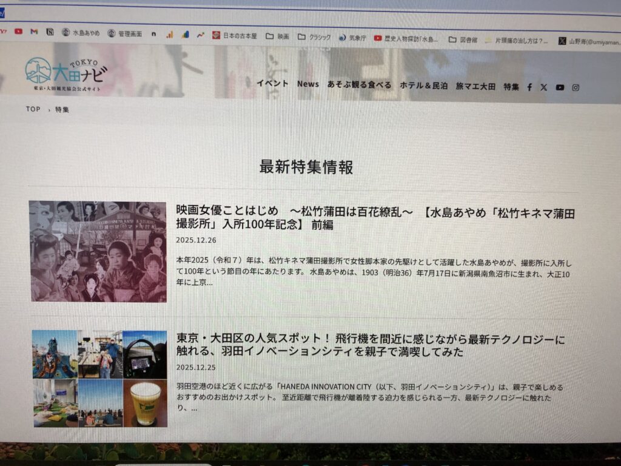The width and height of the screenshot is (621, 466).
Task: Open the YouTube bookmark in bookmarks bar
Action: tap(18, 31)
